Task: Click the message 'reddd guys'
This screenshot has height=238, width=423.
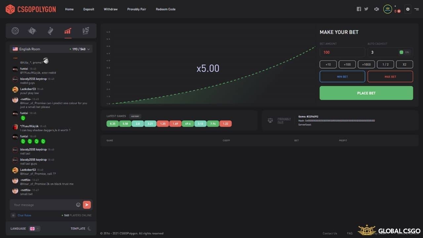Action: 27,83
